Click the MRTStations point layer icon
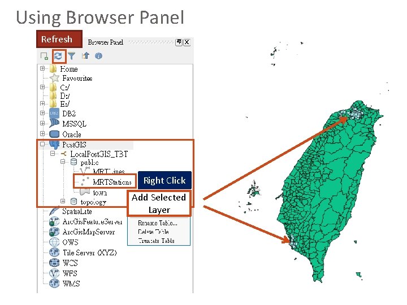407x305 pixels. tap(85, 181)
